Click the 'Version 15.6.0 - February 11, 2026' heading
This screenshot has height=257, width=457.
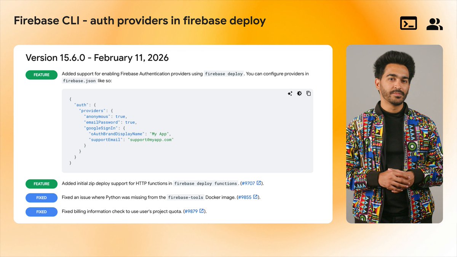pos(97,58)
